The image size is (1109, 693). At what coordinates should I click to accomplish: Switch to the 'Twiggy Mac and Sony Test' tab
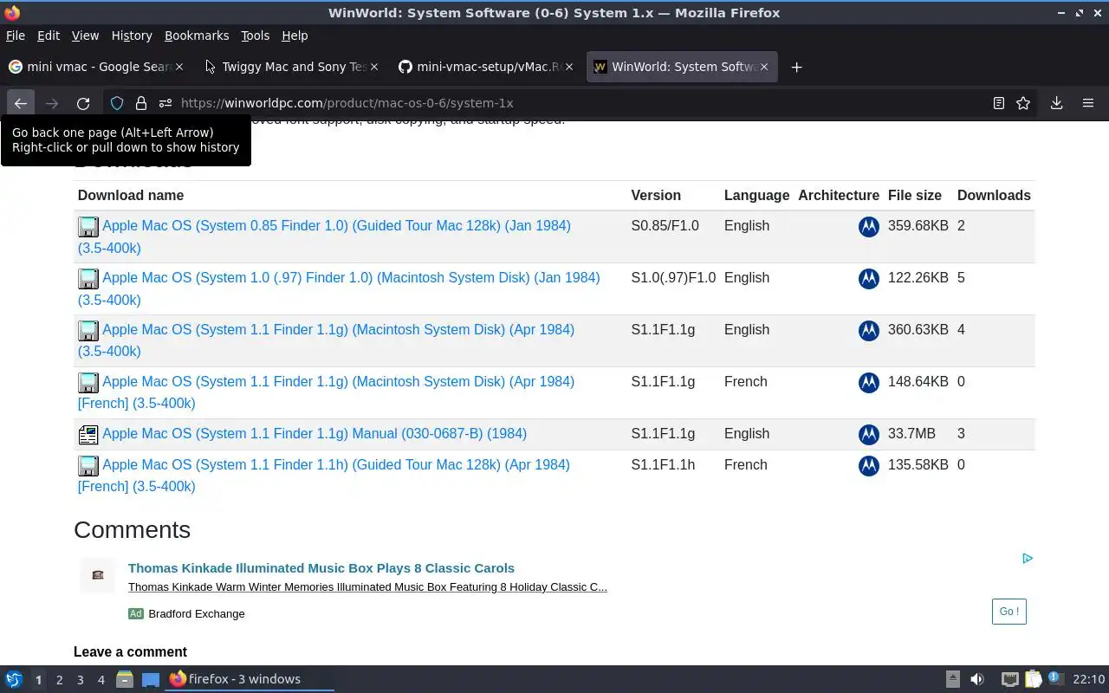290,67
